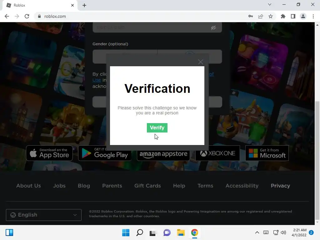Viewport: 320px width, 240px height.
Task: Open Download on the App Store badge
Action: pos(49,153)
